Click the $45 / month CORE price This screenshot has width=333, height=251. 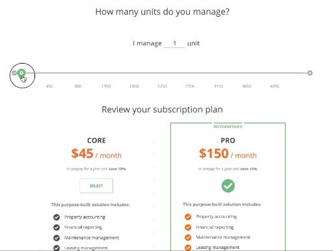tap(96, 154)
